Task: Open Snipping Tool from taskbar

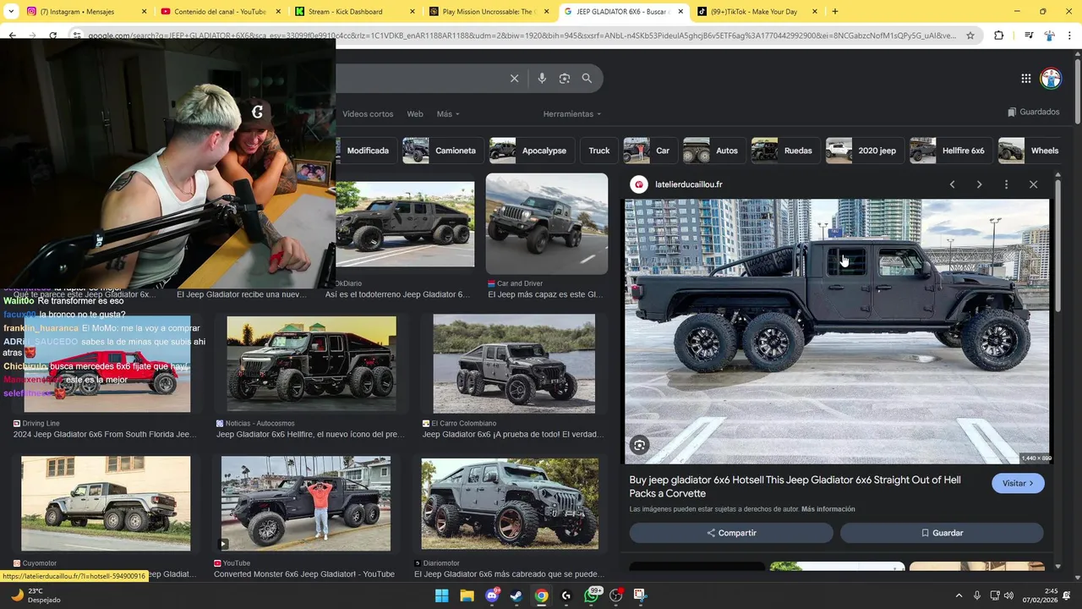Action: point(640,595)
